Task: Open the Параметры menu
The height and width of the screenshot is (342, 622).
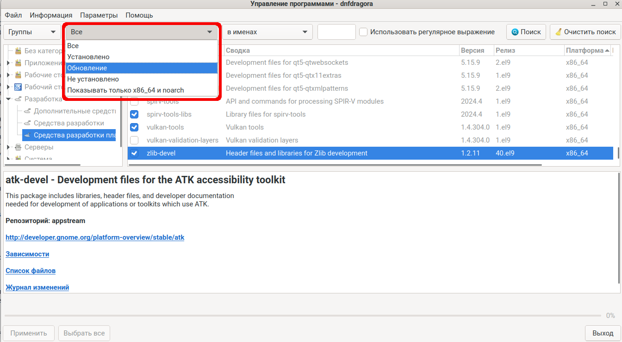Action: tap(99, 15)
